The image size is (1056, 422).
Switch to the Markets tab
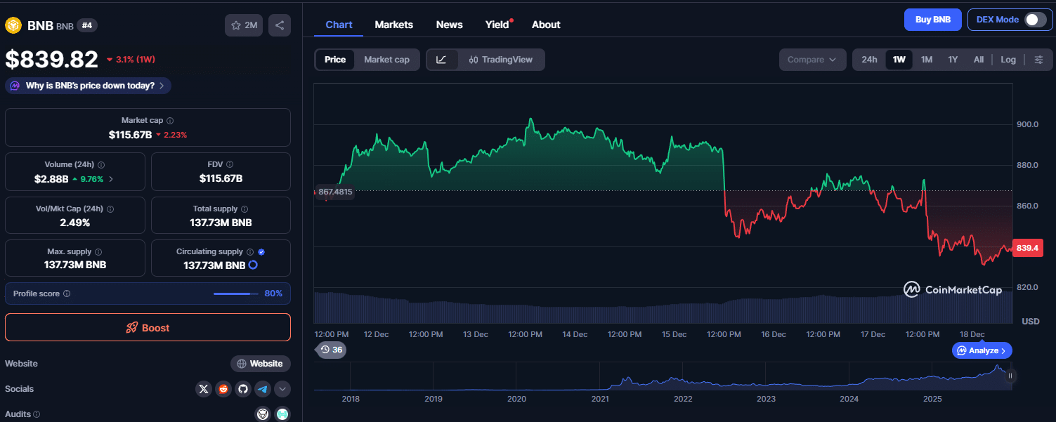(393, 25)
